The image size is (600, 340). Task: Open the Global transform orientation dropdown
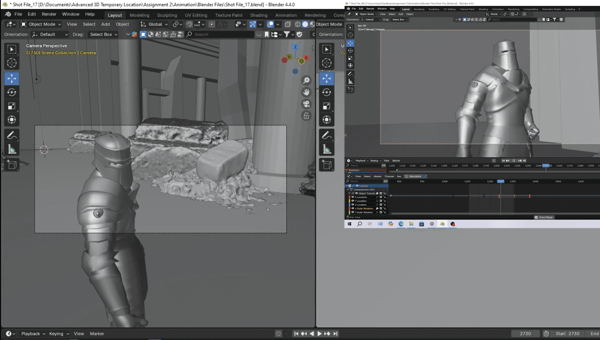coord(154,24)
